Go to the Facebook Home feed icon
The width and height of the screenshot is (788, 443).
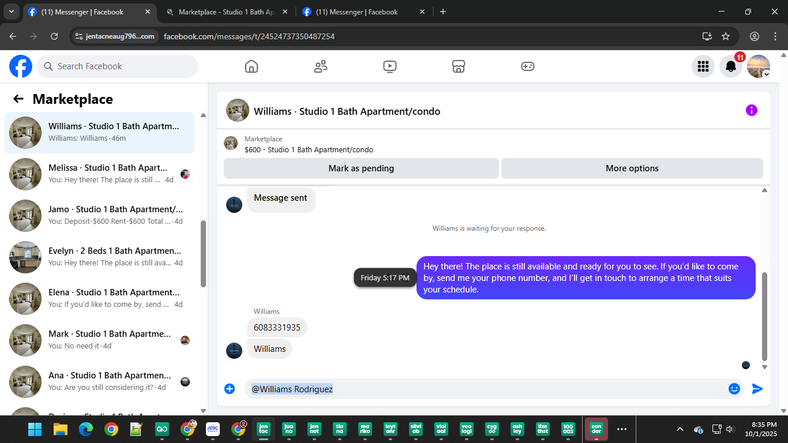coord(252,66)
